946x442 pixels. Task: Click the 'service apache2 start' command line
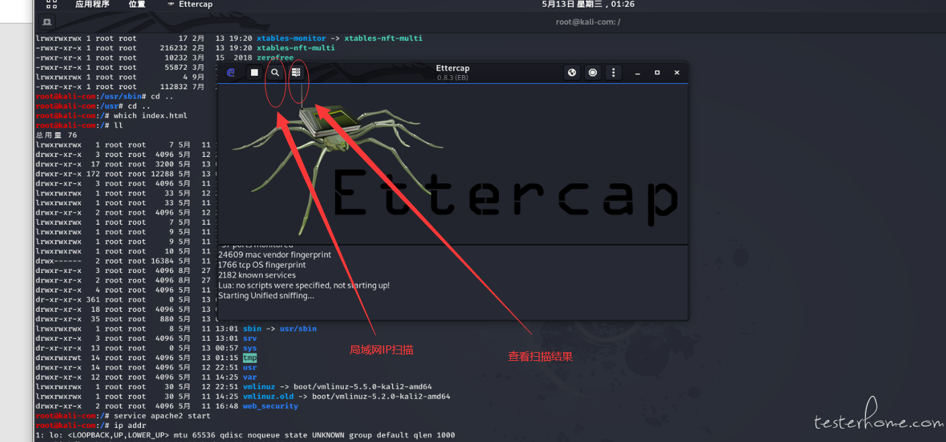(162, 416)
